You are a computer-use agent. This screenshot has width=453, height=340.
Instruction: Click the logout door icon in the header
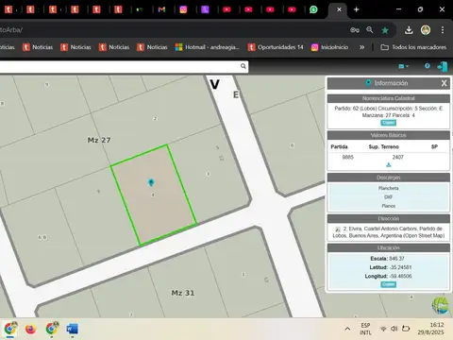point(443,67)
